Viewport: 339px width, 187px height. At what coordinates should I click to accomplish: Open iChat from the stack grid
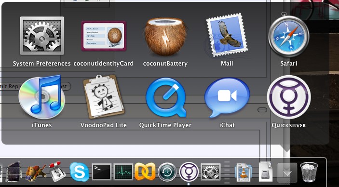coord(227,97)
